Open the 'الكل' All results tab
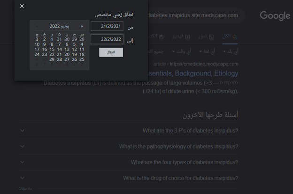 229,36
